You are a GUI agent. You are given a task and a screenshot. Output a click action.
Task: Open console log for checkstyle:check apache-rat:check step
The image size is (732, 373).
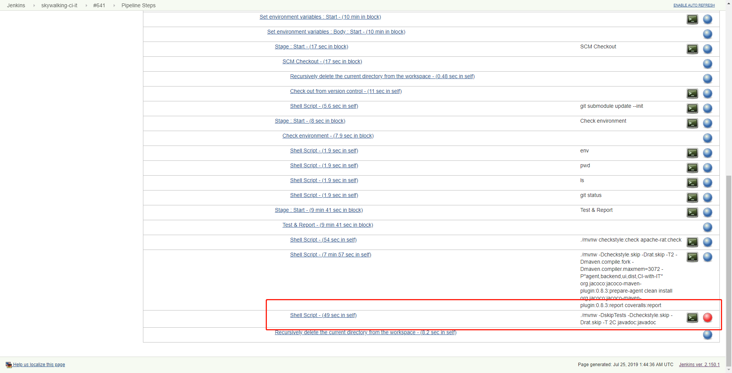(x=692, y=242)
